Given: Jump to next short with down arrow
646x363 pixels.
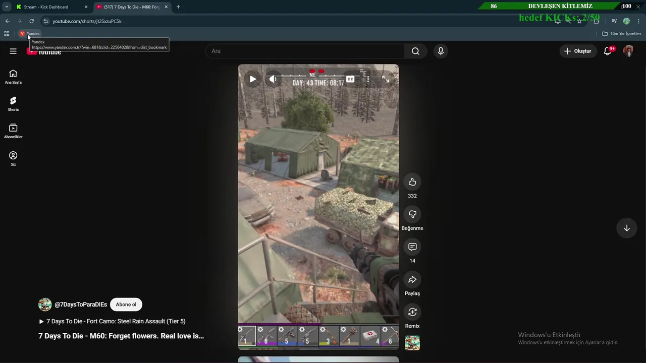Looking at the screenshot, I should pyautogui.click(x=626, y=228).
